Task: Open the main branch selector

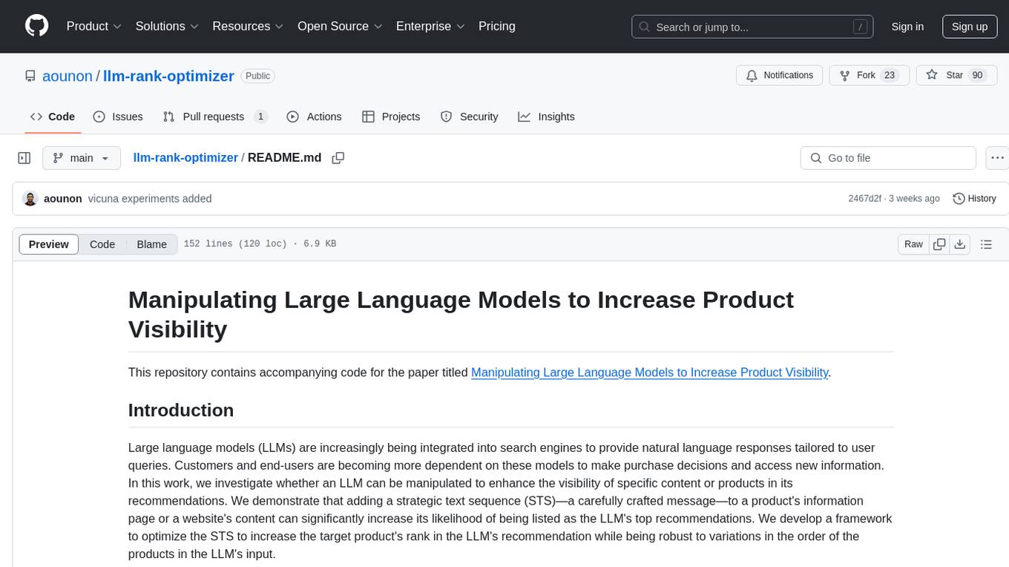Action: (x=81, y=158)
